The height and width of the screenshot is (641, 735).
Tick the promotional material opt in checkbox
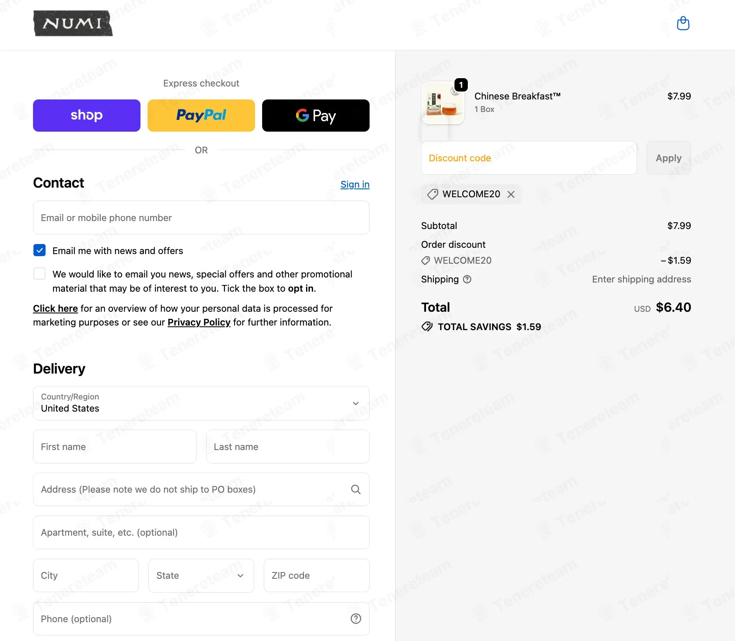click(x=39, y=274)
